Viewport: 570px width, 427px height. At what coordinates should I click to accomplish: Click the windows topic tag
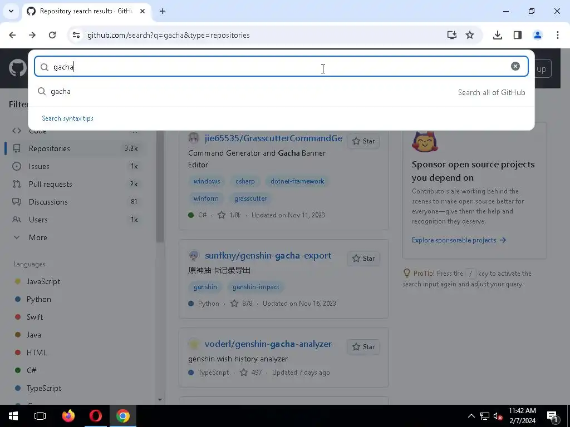pos(207,181)
